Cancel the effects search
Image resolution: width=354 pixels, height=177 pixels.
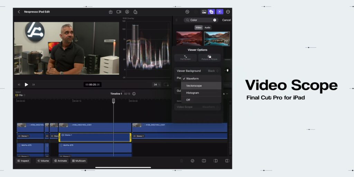[226, 20]
